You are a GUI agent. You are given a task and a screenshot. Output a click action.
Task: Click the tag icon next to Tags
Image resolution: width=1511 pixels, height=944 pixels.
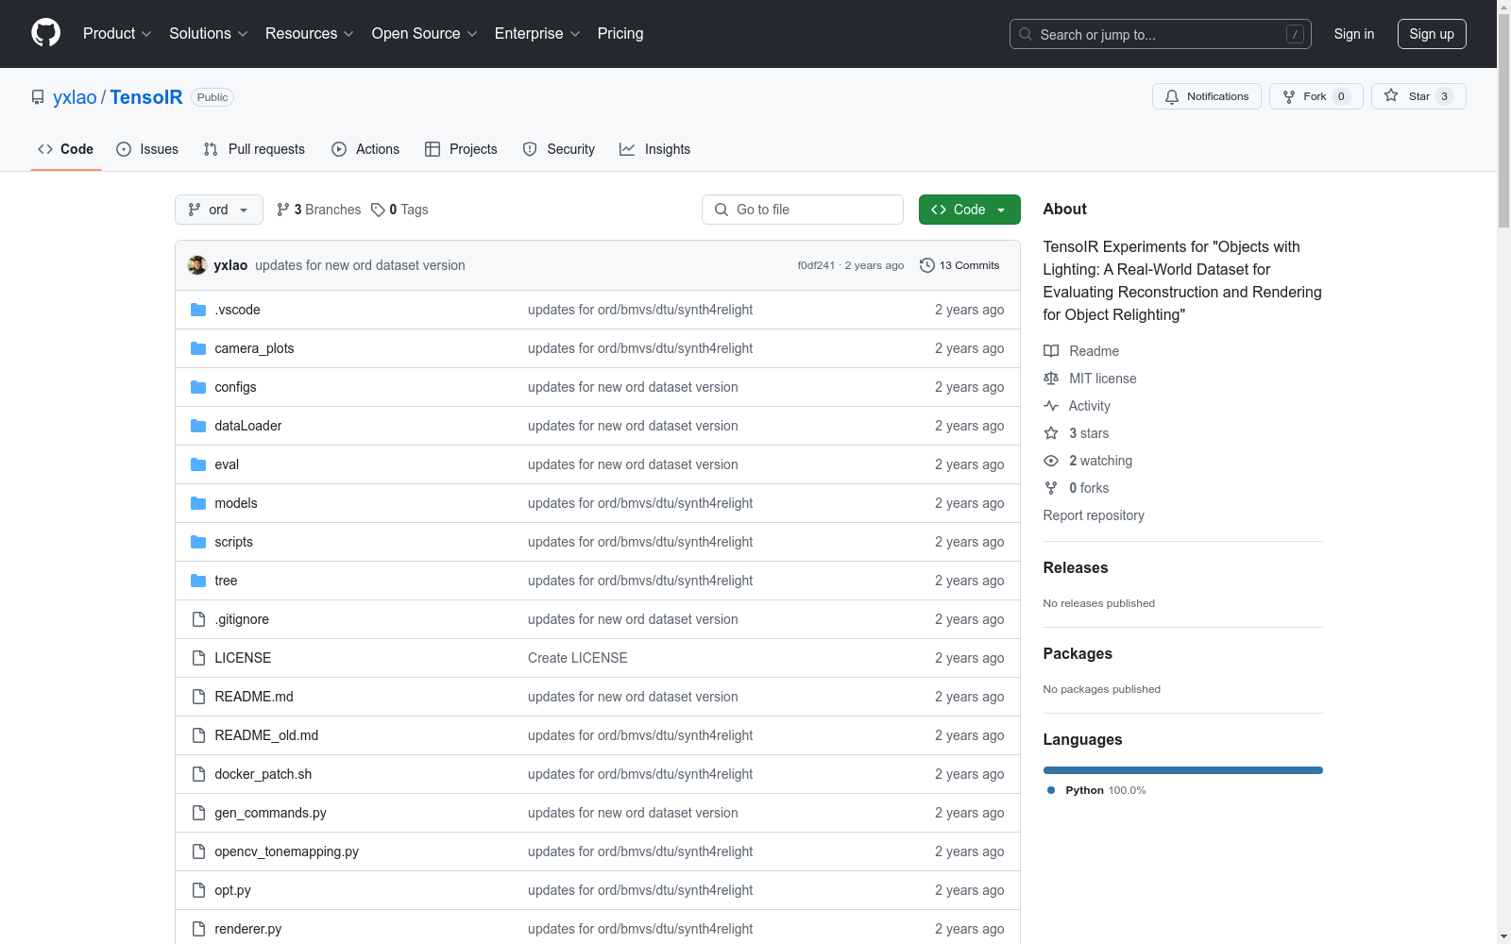click(x=378, y=210)
